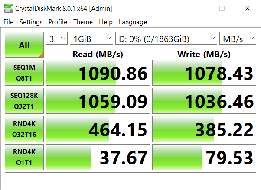The image size is (261, 190).
Task: Start the RND4K Q32T16 test
Action: click(24, 129)
